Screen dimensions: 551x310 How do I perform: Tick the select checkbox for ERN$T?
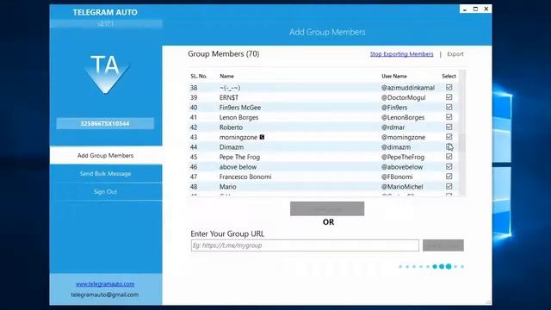pos(449,97)
